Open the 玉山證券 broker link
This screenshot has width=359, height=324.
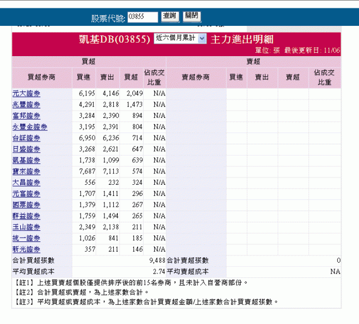(26, 227)
